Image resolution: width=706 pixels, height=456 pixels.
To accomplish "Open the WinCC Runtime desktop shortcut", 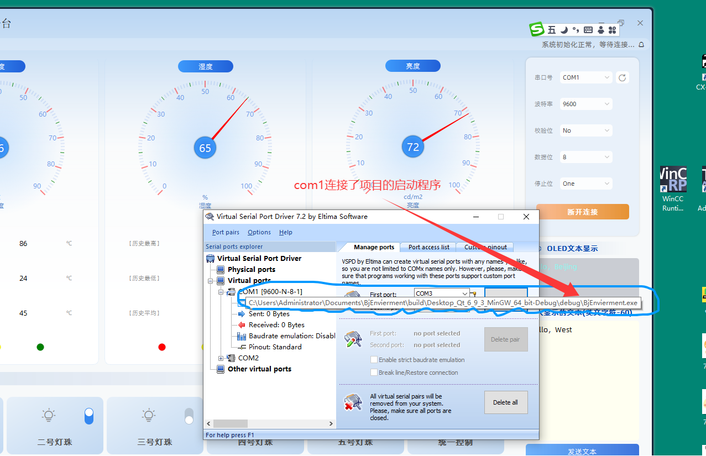I will tap(673, 188).
